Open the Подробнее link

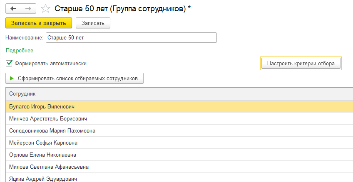20,51
